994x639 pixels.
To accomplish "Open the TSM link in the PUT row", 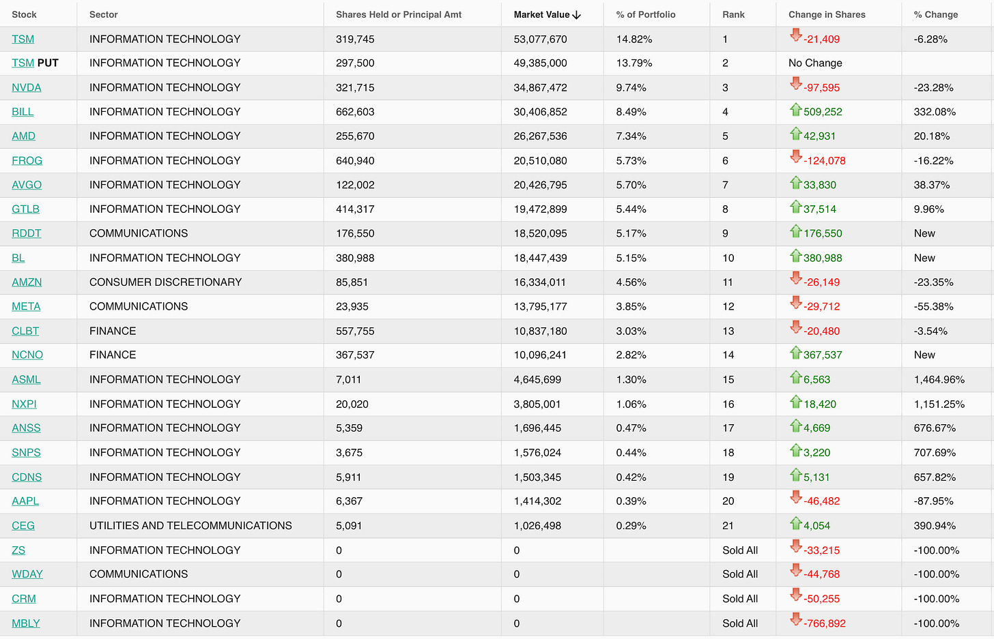I will point(23,63).
